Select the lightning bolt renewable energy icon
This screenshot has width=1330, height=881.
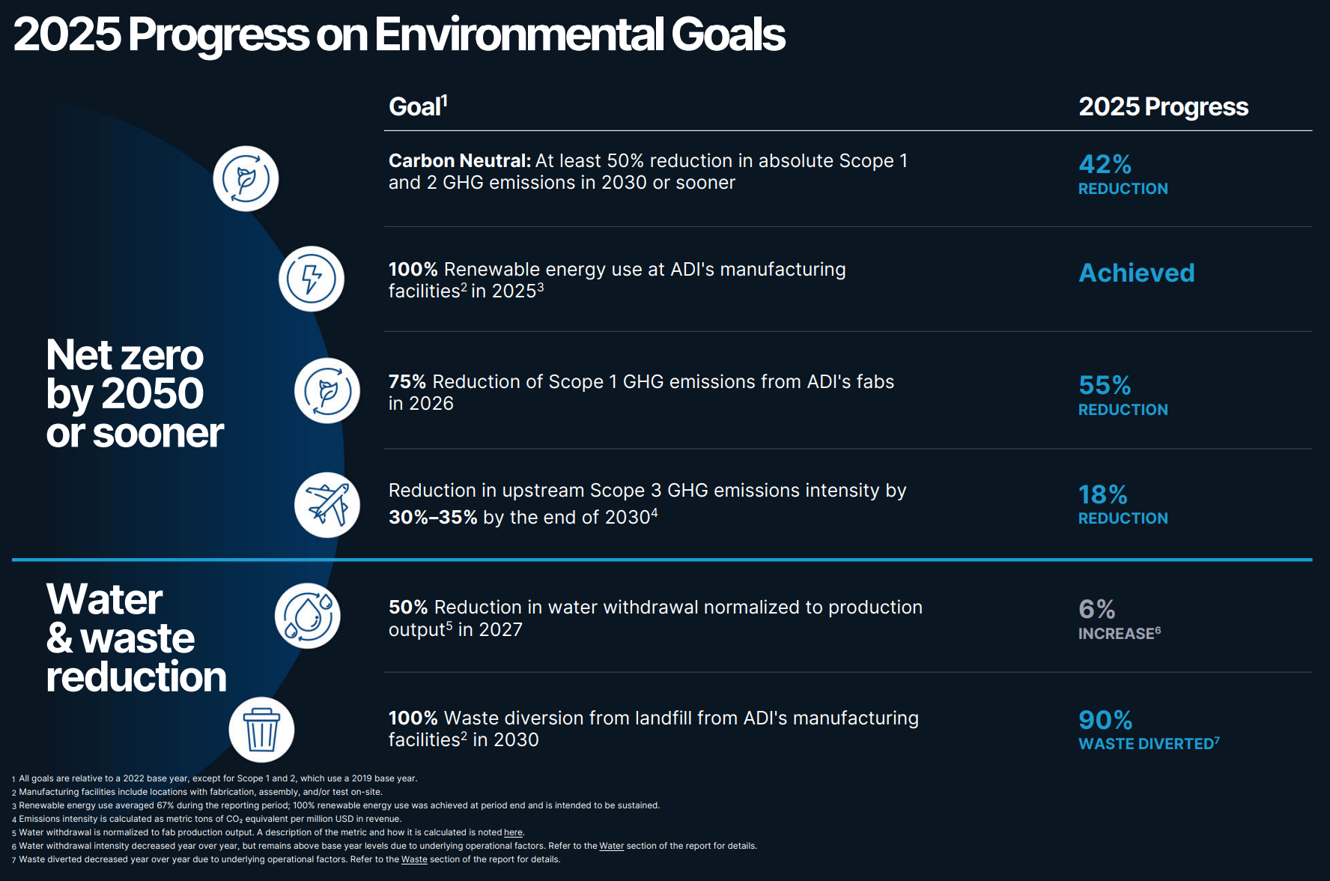pos(312,279)
